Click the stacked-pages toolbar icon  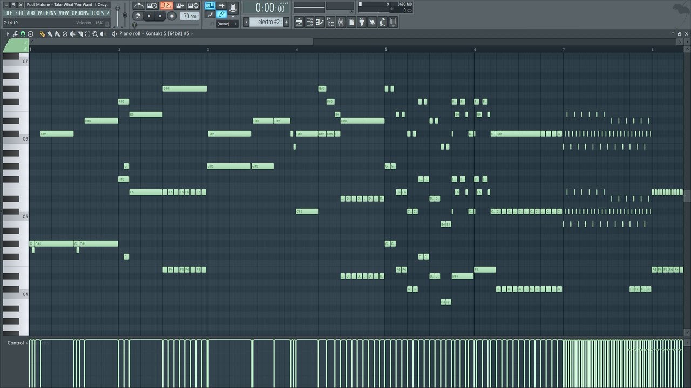point(351,22)
